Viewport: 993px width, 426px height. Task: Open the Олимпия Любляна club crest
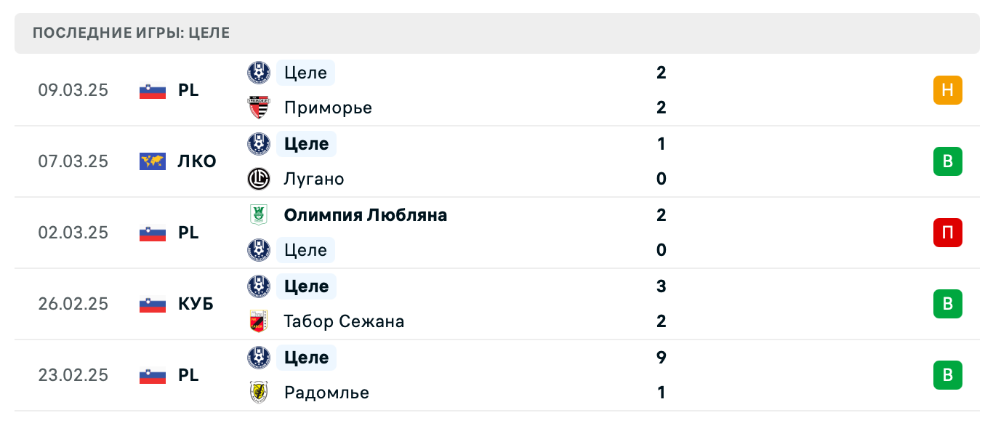(x=260, y=215)
